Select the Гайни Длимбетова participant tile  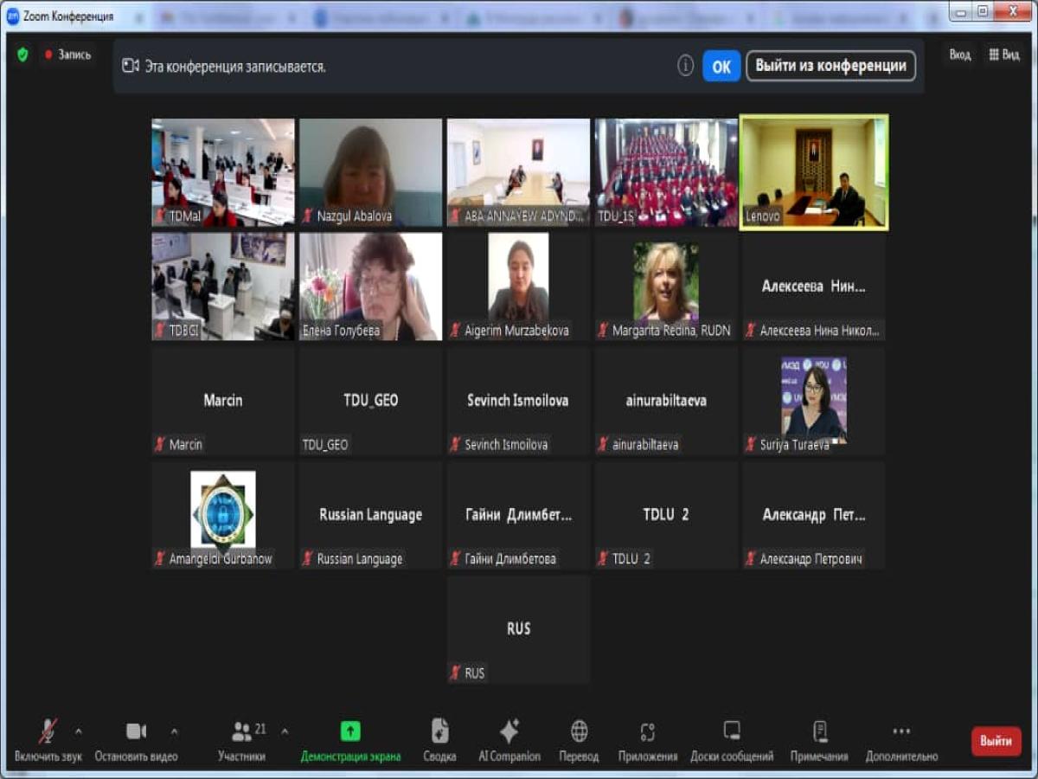point(518,515)
